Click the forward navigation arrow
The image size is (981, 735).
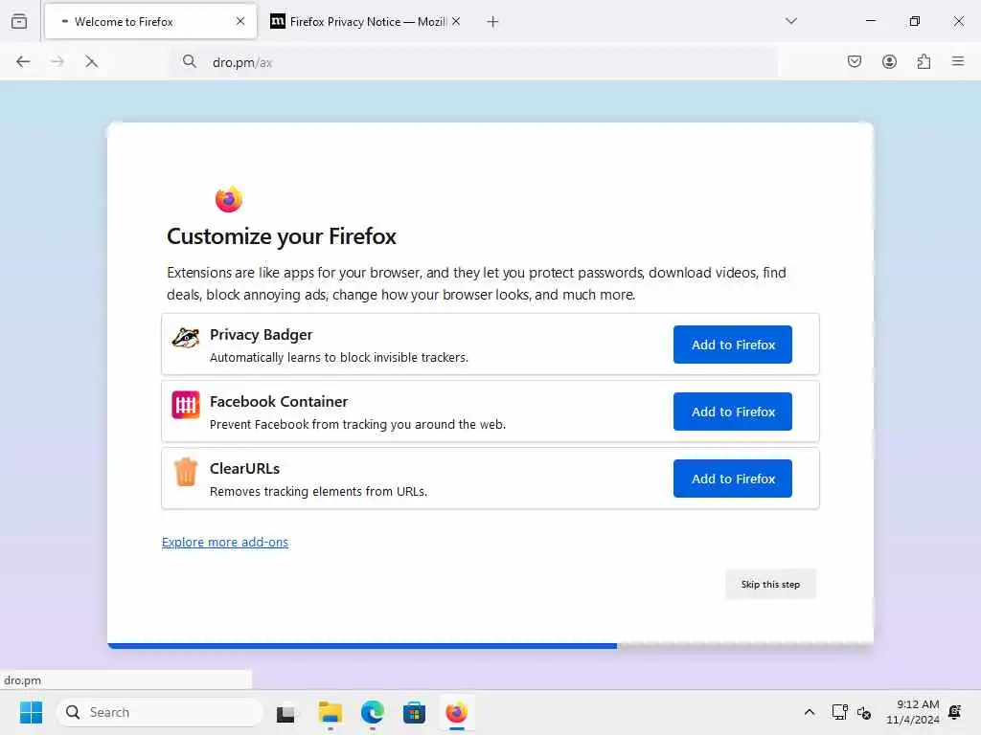click(57, 61)
